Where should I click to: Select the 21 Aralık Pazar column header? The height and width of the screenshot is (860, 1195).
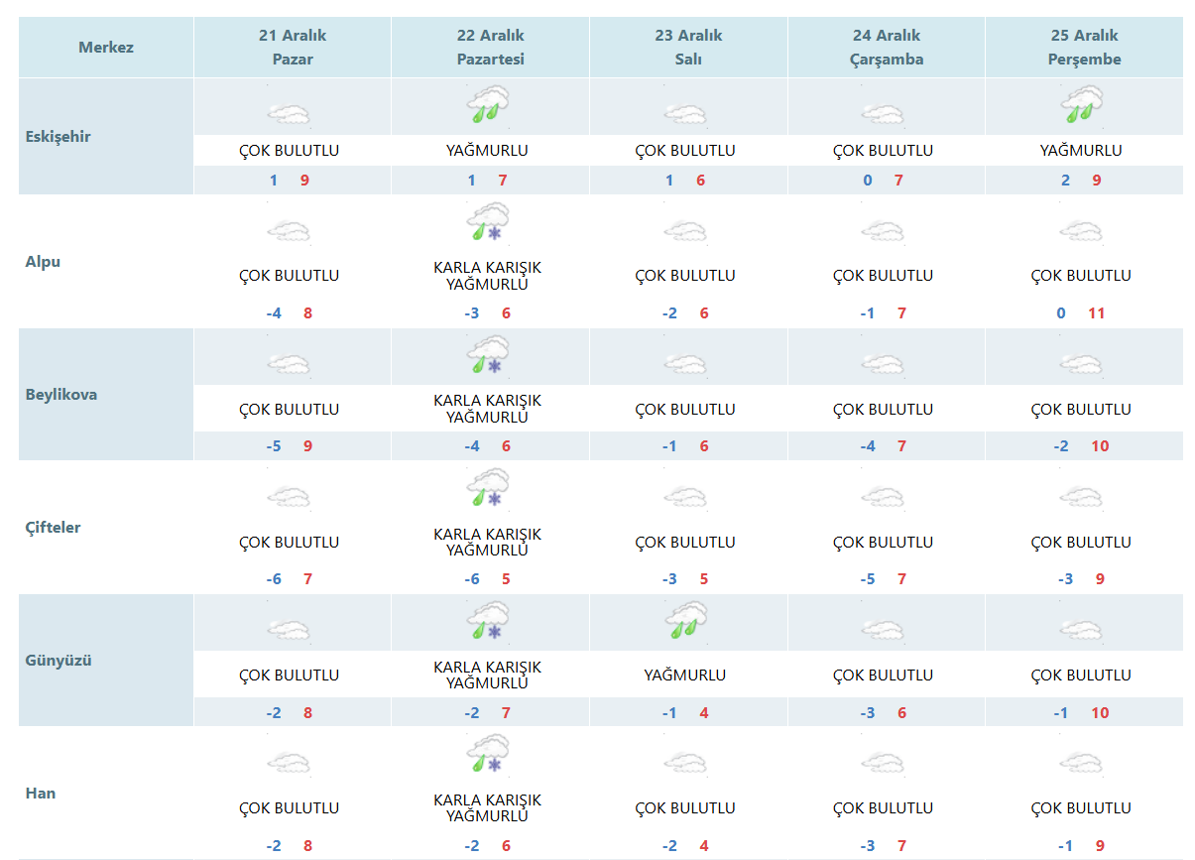click(293, 47)
